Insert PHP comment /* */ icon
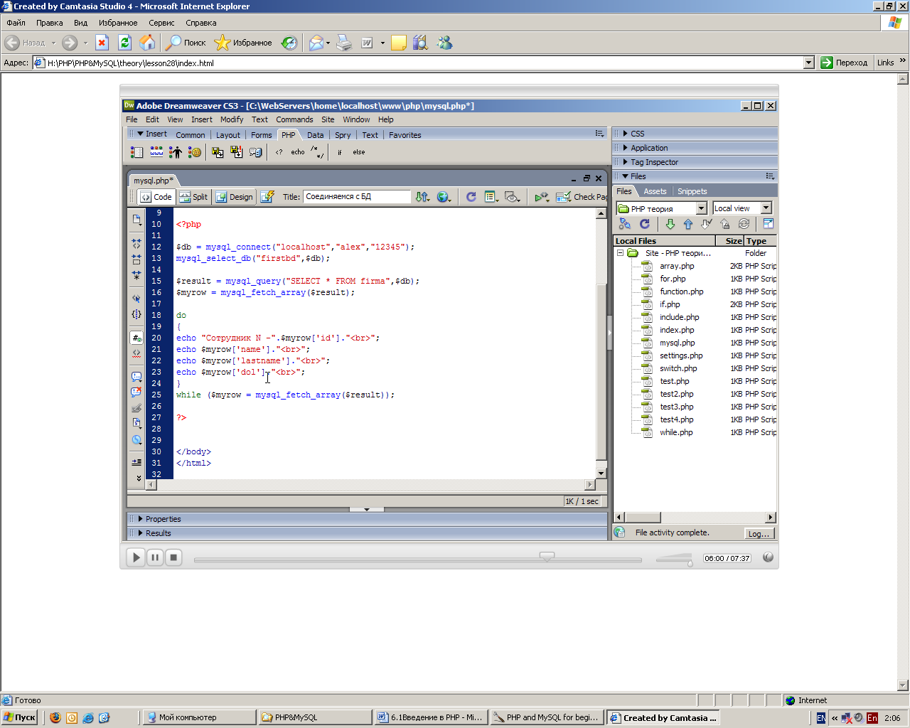This screenshot has width=910, height=728. click(317, 152)
